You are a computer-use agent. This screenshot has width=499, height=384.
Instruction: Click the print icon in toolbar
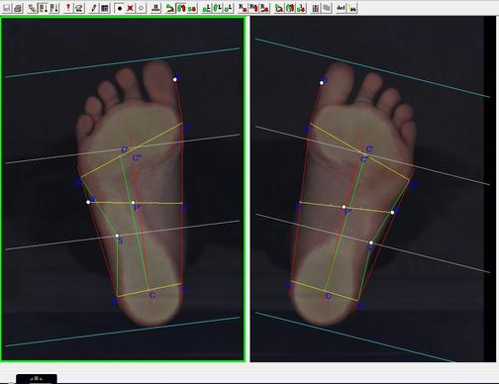(x=18, y=8)
